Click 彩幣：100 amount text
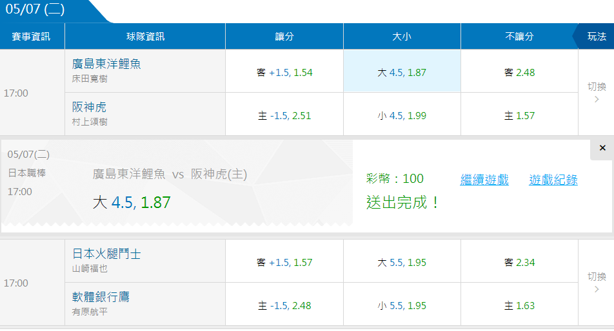The image size is (614, 331). click(395, 178)
